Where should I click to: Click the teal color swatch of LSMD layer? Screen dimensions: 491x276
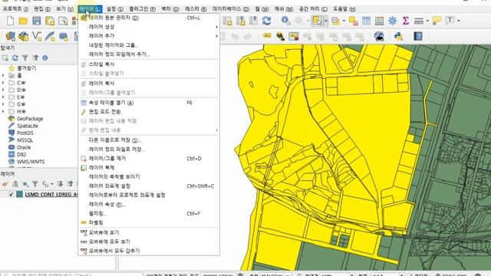(19, 194)
